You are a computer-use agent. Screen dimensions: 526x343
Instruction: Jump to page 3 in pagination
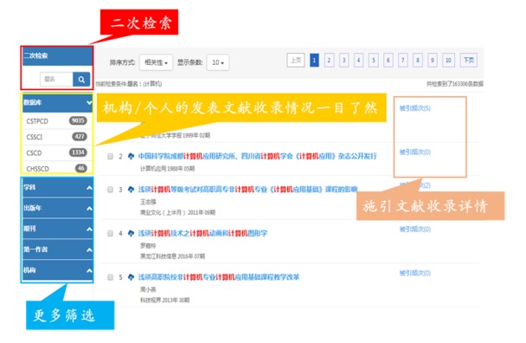pos(343,61)
